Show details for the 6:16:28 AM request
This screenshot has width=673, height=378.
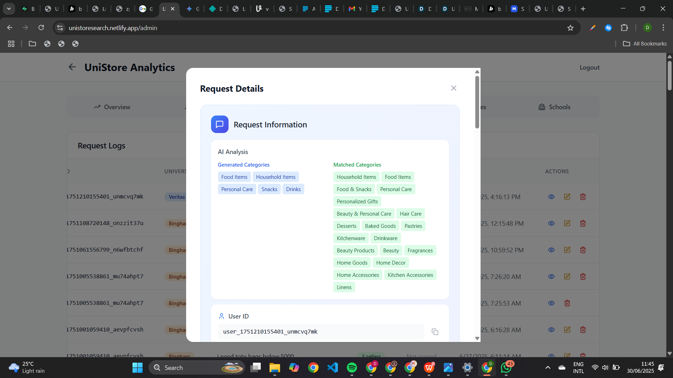tap(551, 330)
